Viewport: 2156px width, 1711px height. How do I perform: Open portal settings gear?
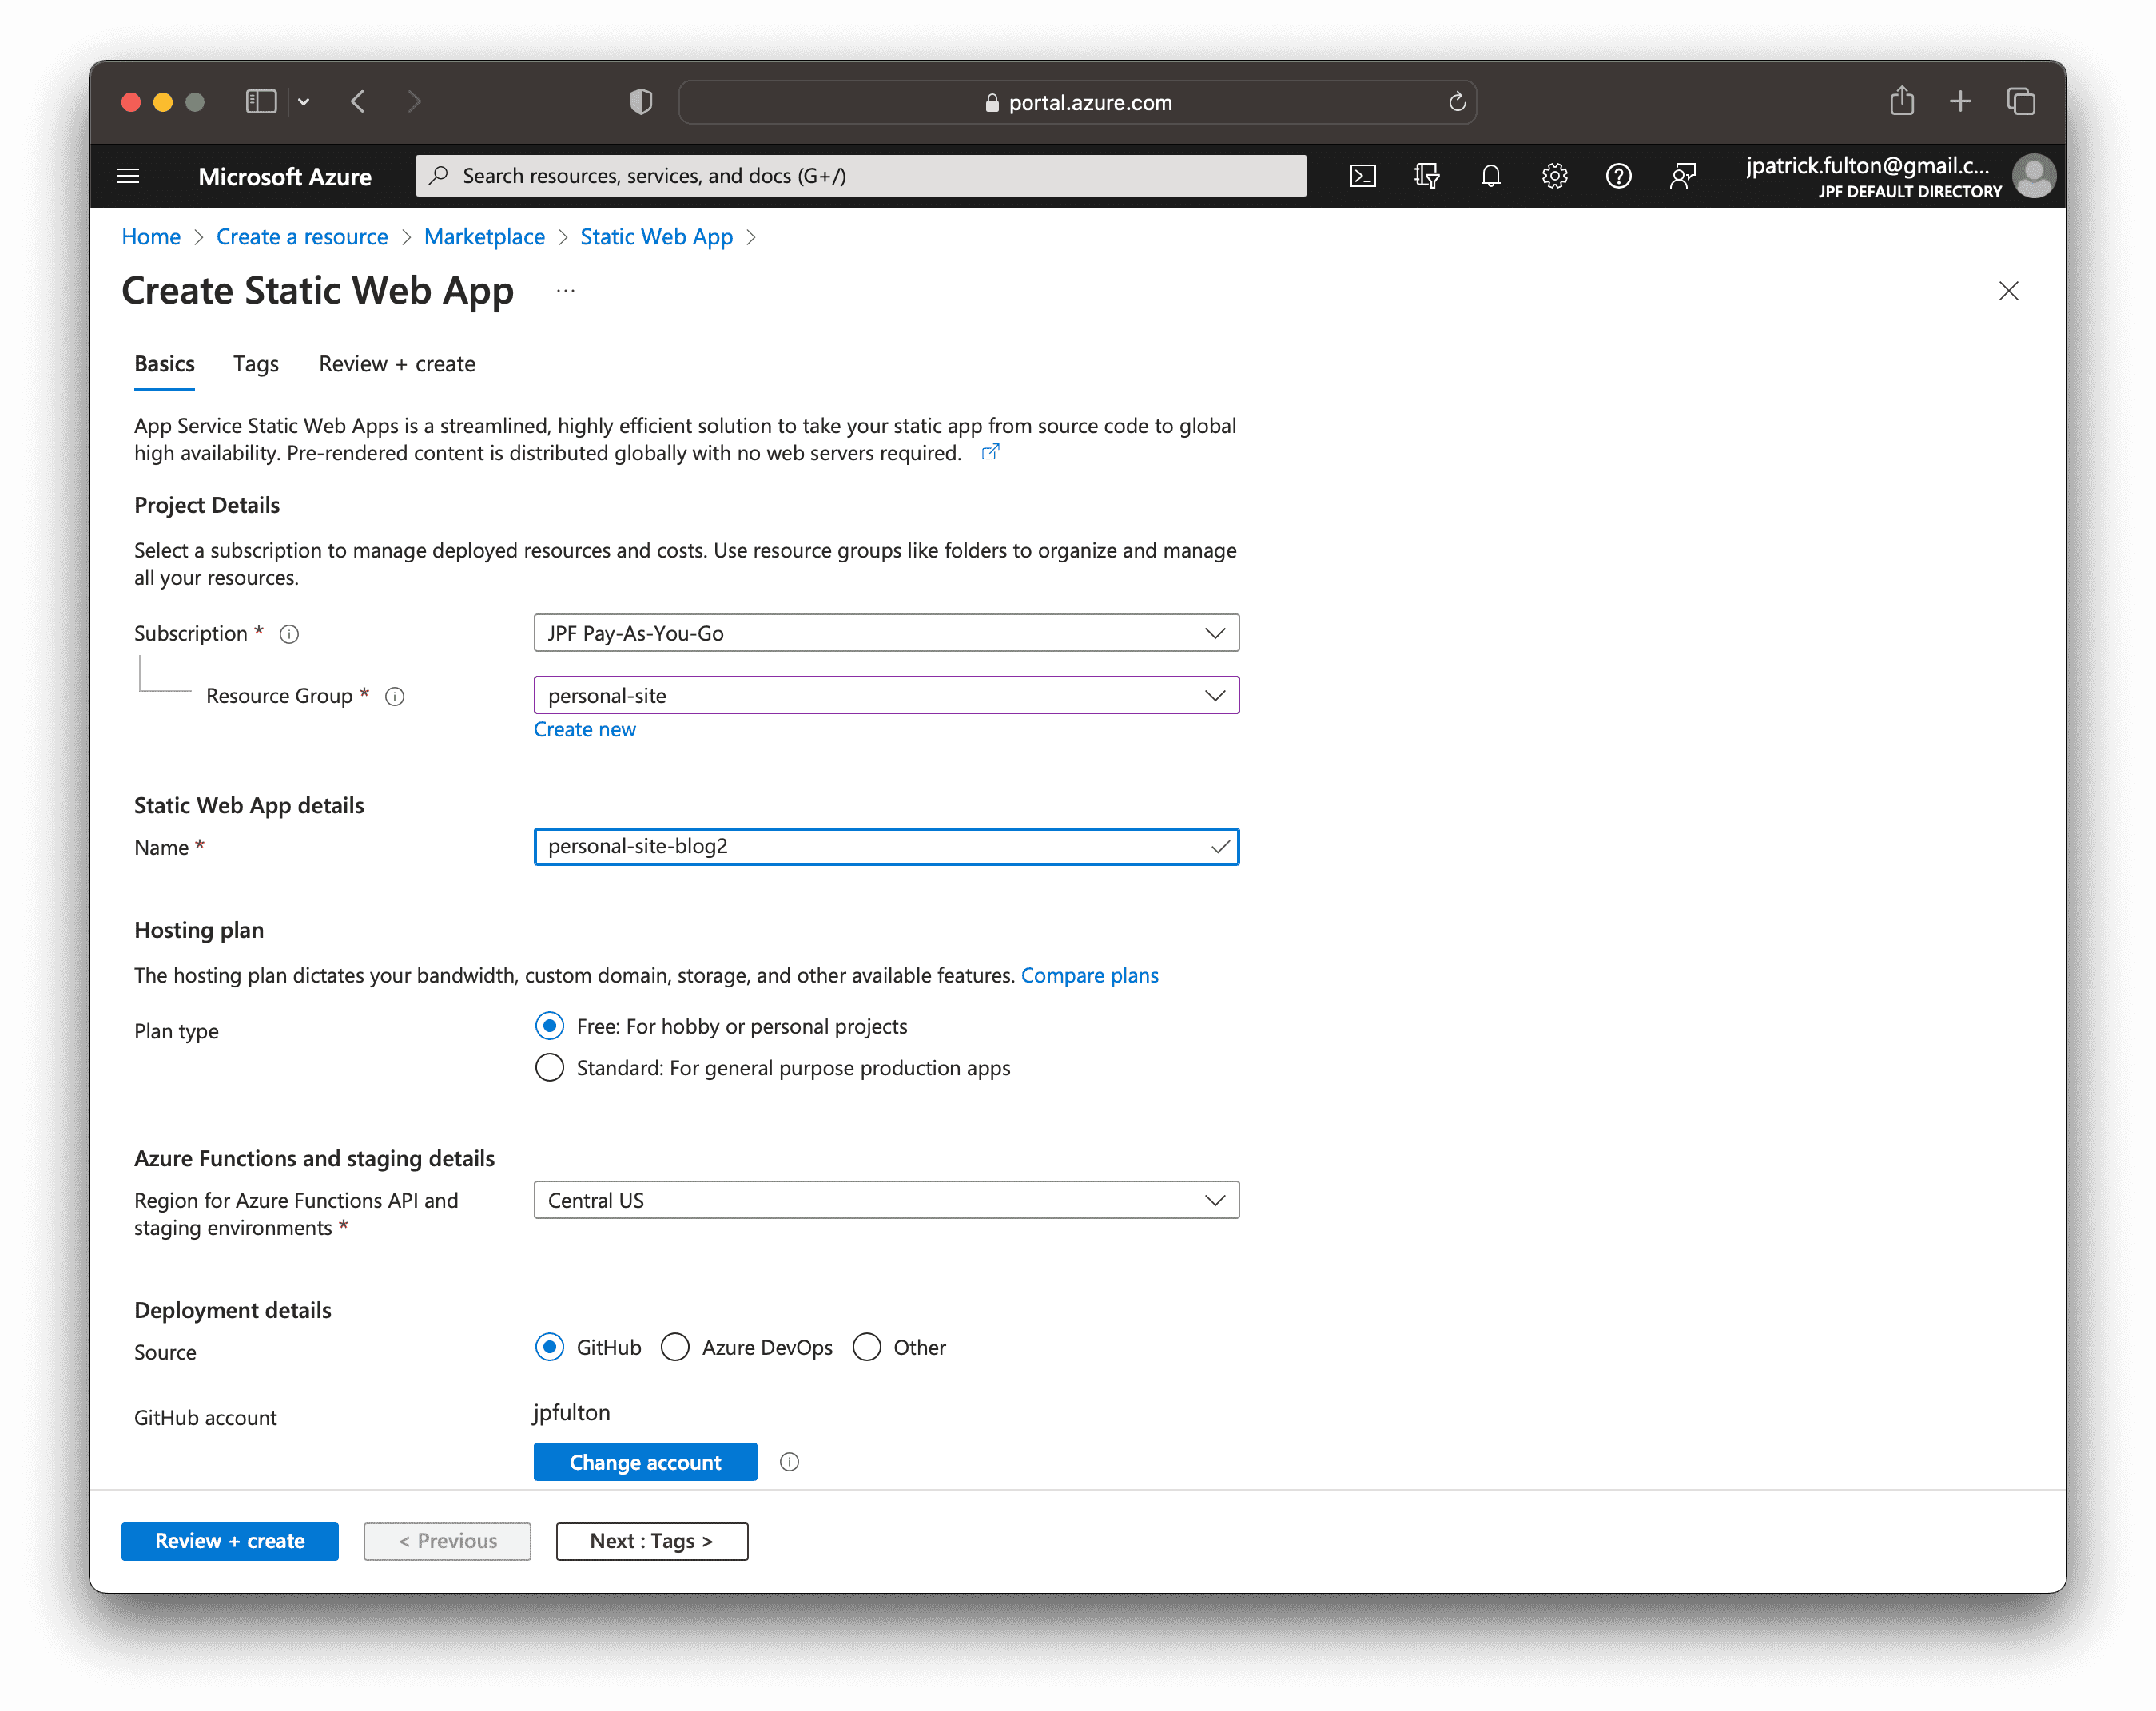(1554, 176)
